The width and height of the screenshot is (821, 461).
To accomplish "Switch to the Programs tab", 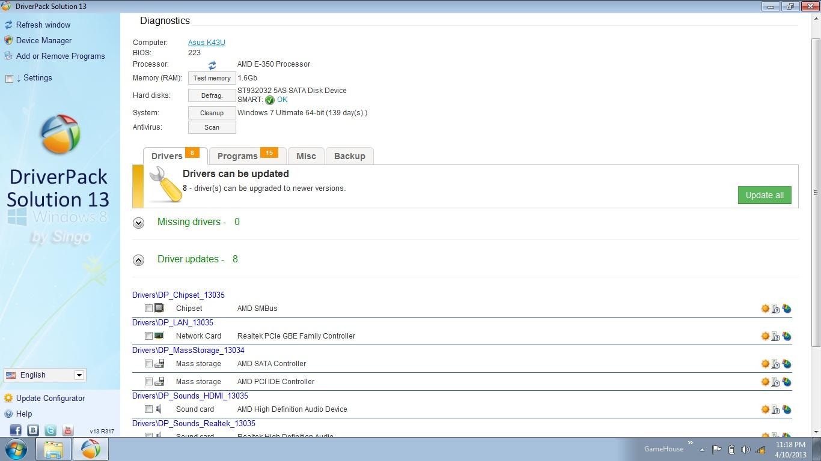I will pos(247,156).
